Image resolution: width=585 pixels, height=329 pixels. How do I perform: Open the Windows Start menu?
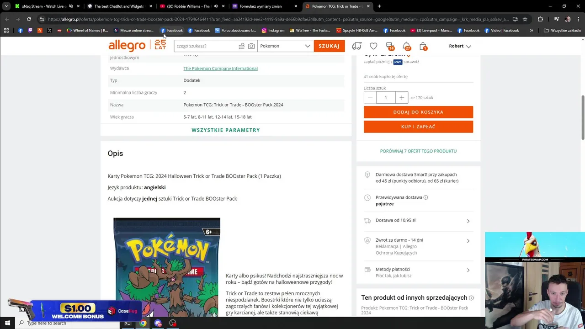coord(7,323)
